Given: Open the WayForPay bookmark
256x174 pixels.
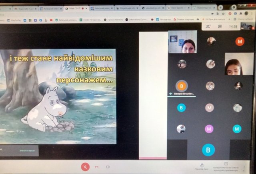Looking at the screenshot, I should click(x=14, y=20).
